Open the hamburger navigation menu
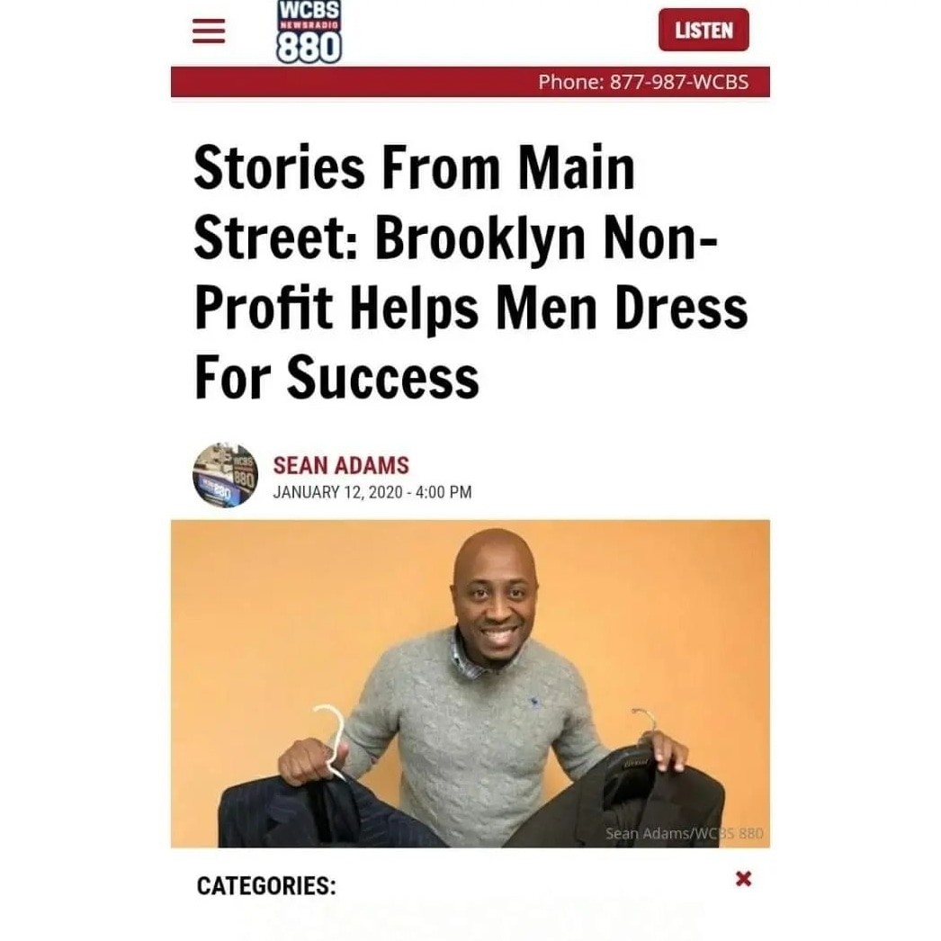 coord(208,31)
